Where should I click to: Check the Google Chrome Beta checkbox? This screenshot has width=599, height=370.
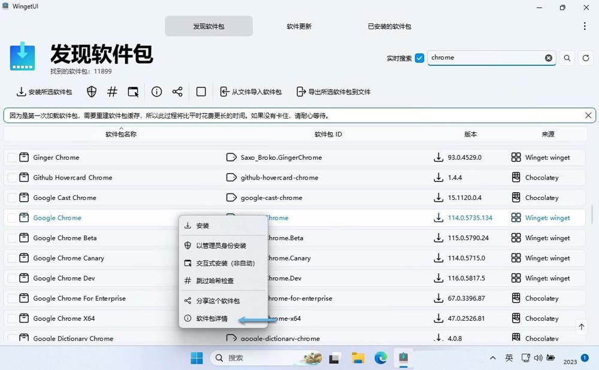pyautogui.click(x=12, y=238)
